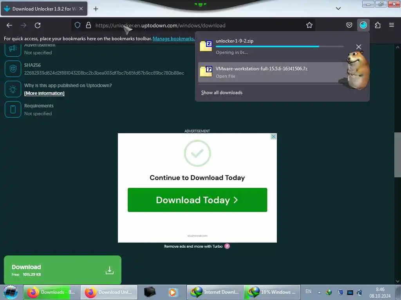Image resolution: width=401 pixels, height=300 pixels.
Task: Click the EN language indicator
Action: [309, 291]
